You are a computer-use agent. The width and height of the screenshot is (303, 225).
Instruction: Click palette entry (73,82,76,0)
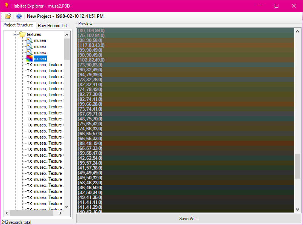click(185, 79)
